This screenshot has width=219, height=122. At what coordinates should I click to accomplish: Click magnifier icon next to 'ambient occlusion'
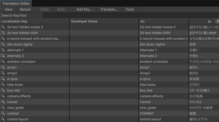pyautogui.click(x=3, y=62)
